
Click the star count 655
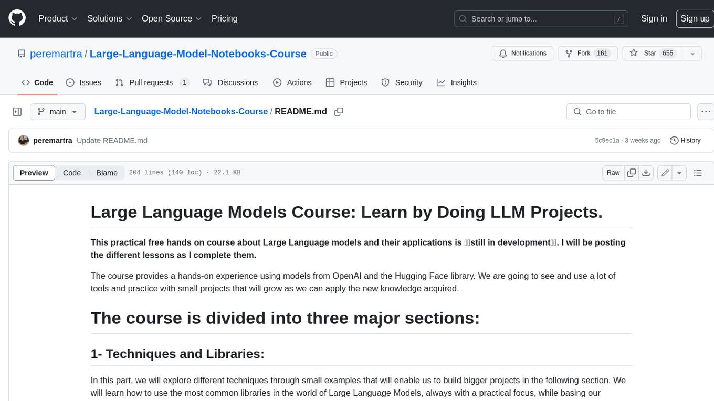pyautogui.click(x=668, y=54)
